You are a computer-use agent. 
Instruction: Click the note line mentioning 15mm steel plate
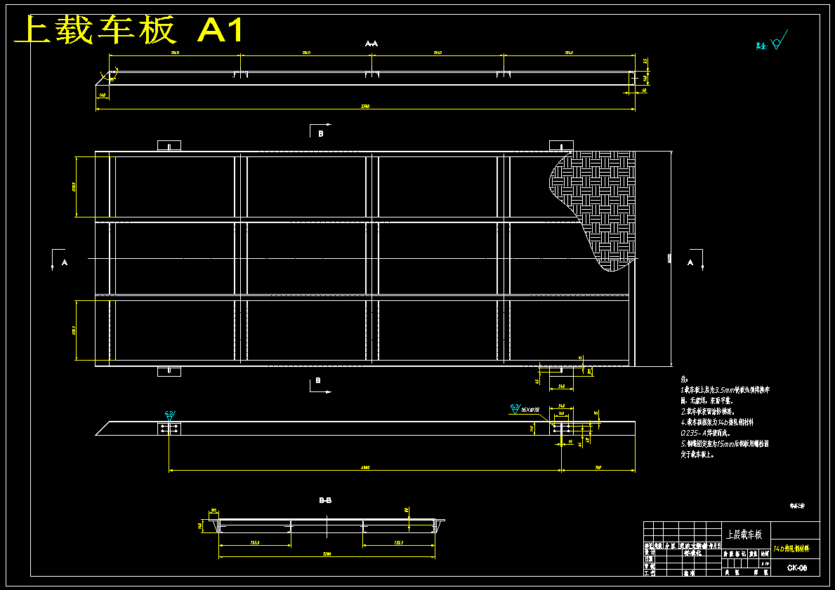(725, 443)
